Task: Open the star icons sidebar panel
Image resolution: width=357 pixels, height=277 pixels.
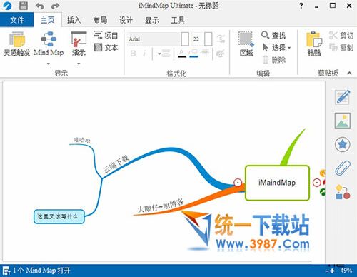Action: (x=343, y=144)
